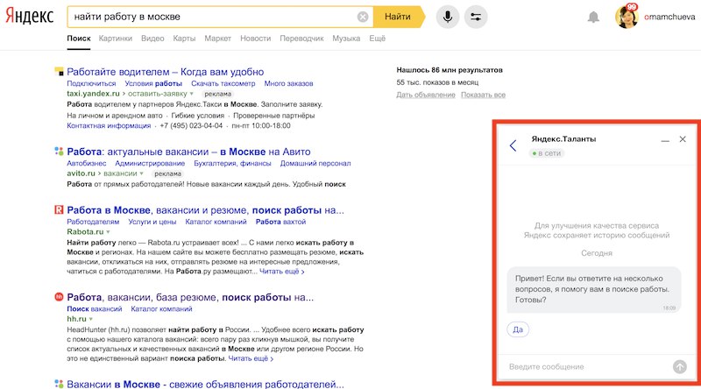Switch to the Картинки tab

click(x=116, y=39)
